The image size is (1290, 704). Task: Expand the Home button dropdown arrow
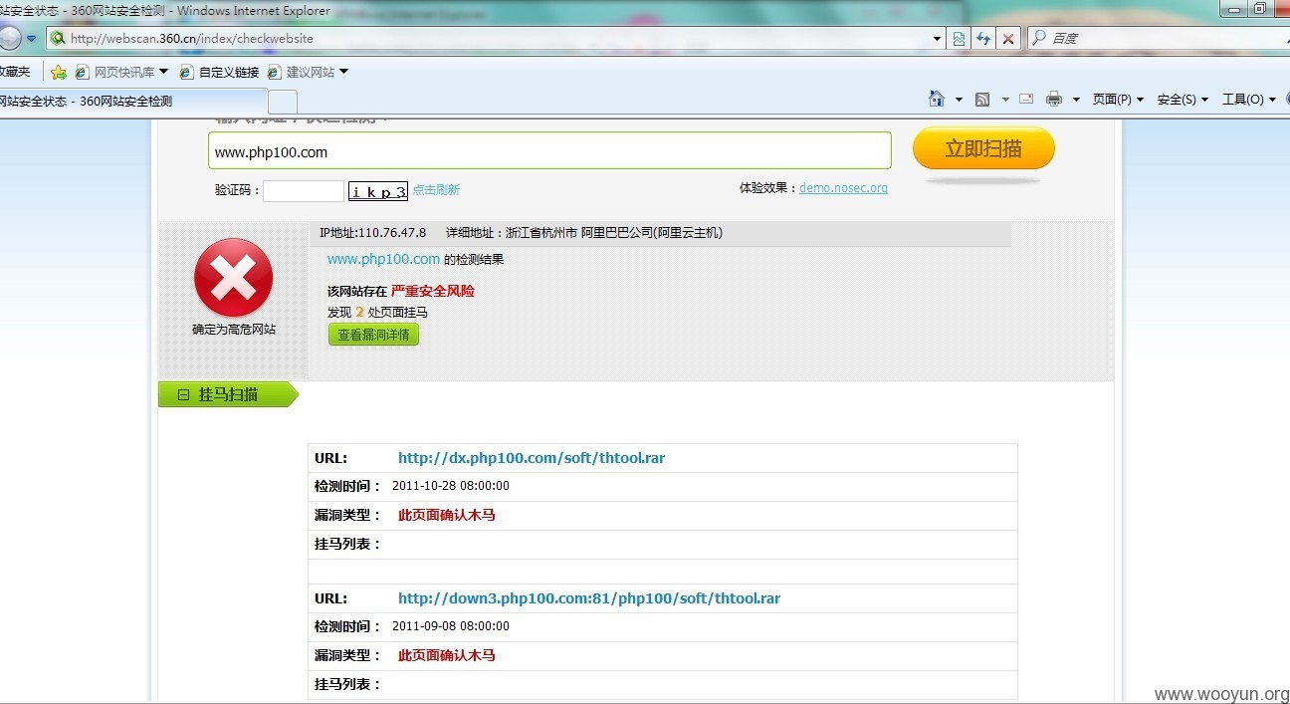[x=959, y=100]
